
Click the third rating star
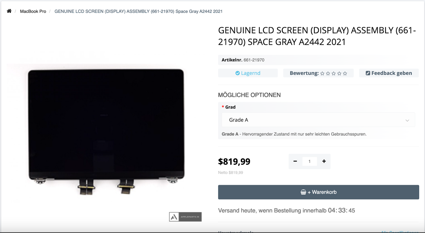(334, 74)
